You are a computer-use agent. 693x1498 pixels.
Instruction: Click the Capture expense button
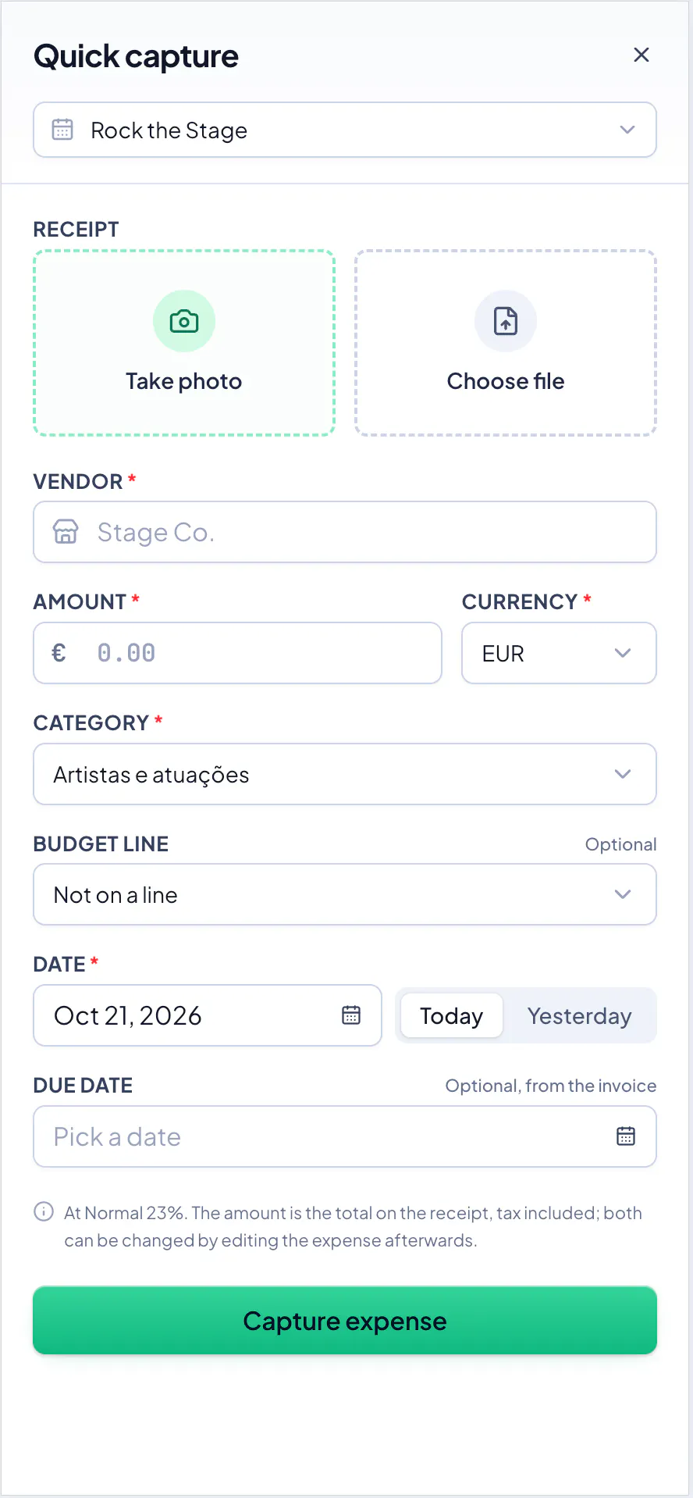coord(345,1320)
